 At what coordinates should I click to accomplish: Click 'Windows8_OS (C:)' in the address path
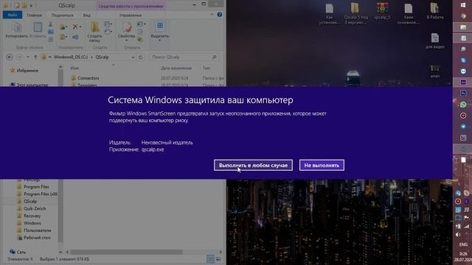[71, 57]
